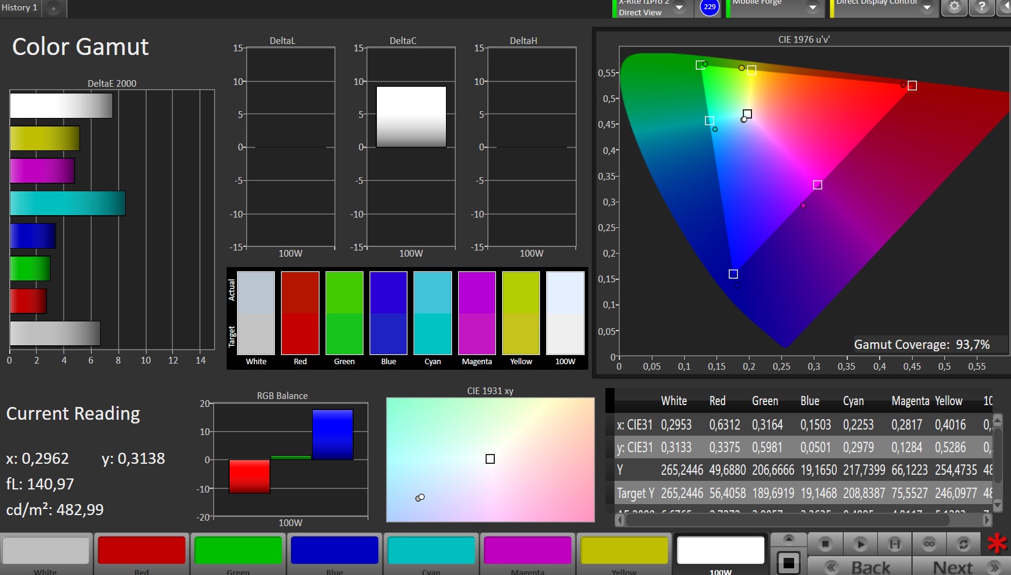Click the red asterisk icon
1011x575 pixels.
coord(997,543)
